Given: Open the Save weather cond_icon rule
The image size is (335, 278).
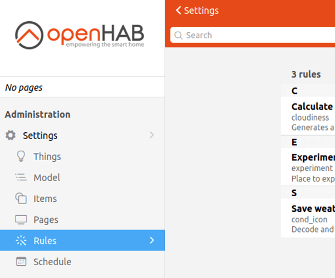Looking at the screenshot, I should tap(312, 219).
